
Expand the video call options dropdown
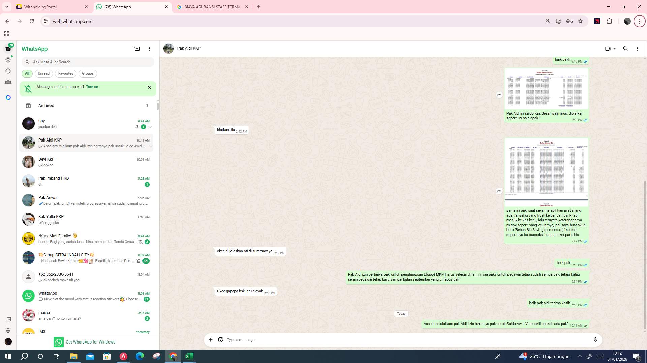614,49
